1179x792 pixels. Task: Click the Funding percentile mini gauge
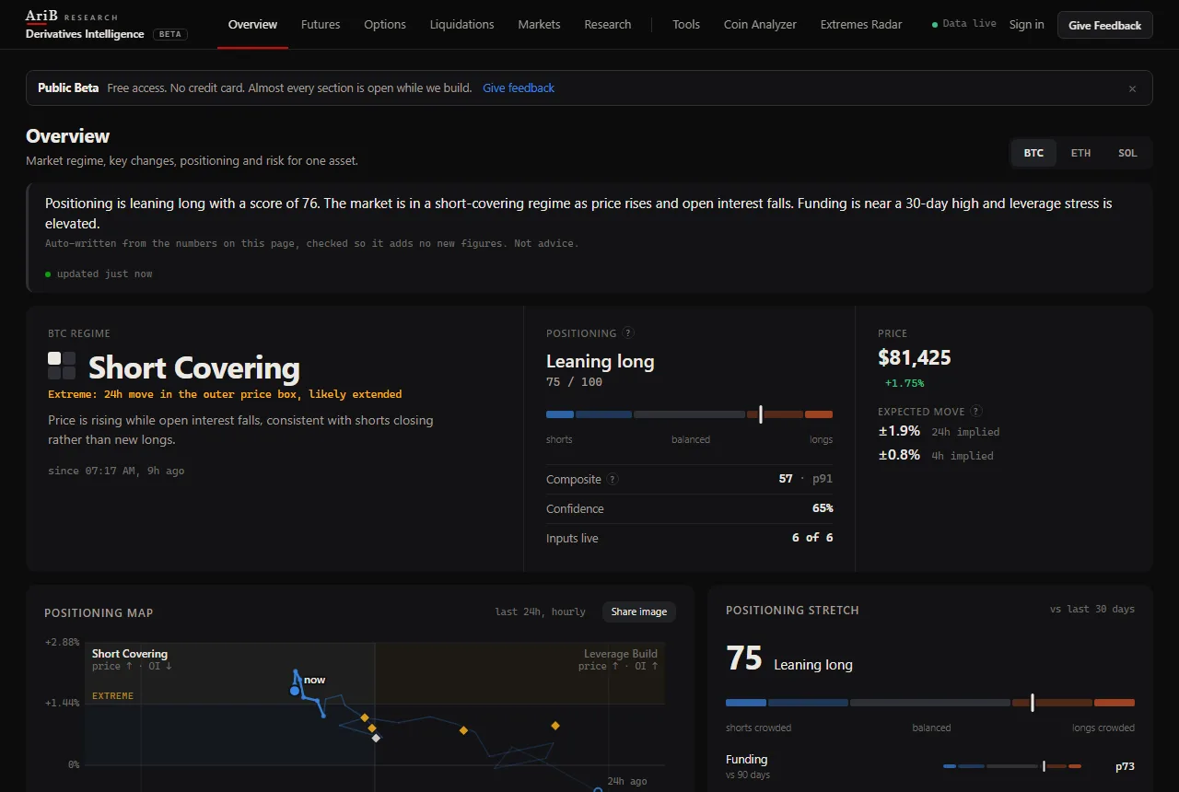point(1012,766)
